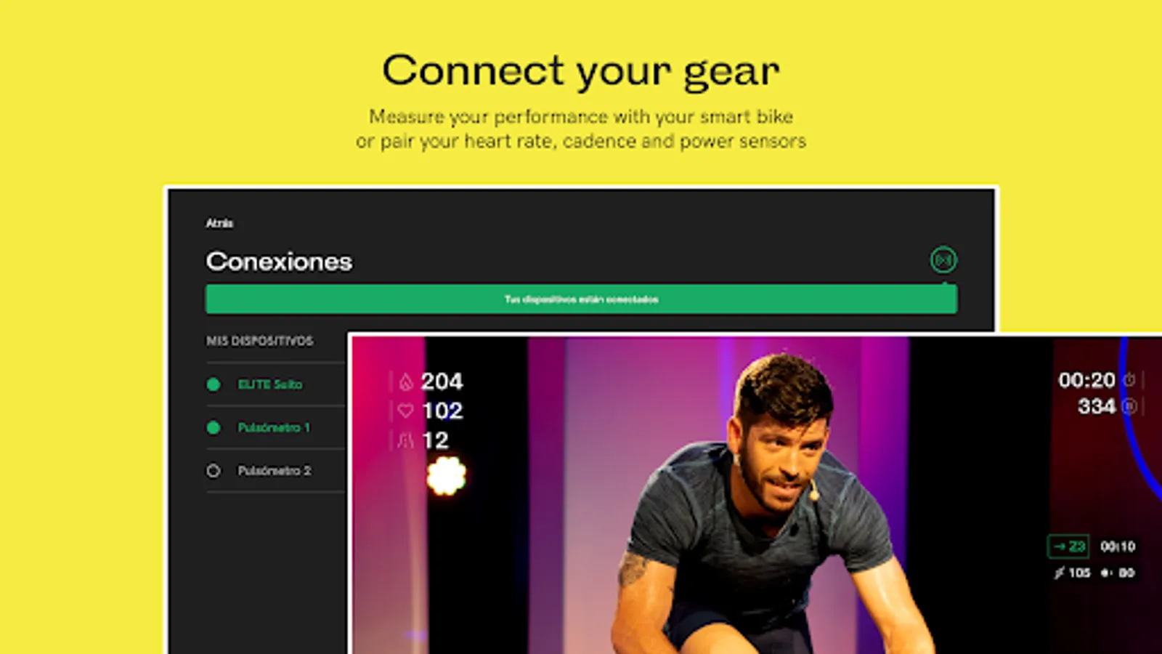Click the timer clock icon beside 00:20
The height and width of the screenshot is (654, 1162).
1129,380
